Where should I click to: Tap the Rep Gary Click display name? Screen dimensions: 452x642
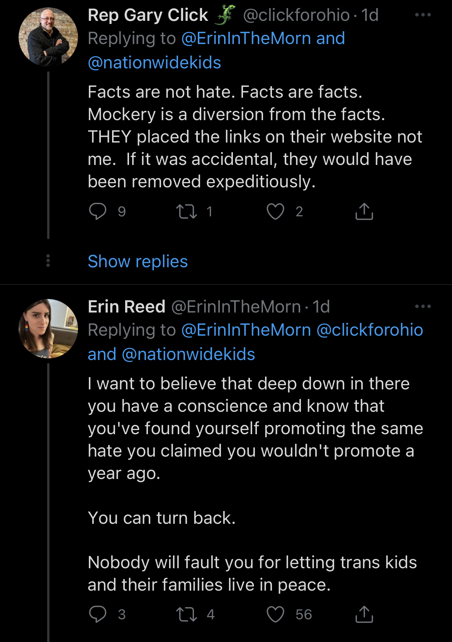[148, 15]
